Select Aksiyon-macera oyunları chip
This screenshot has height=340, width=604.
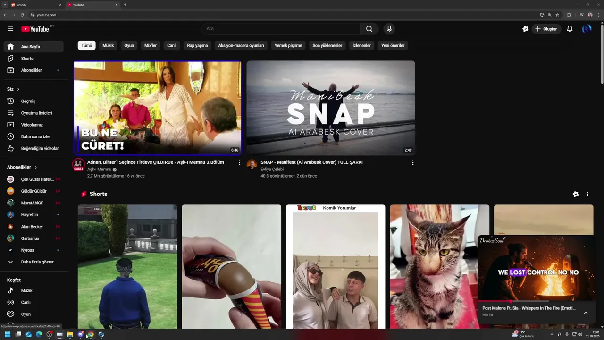tap(241, 45)
